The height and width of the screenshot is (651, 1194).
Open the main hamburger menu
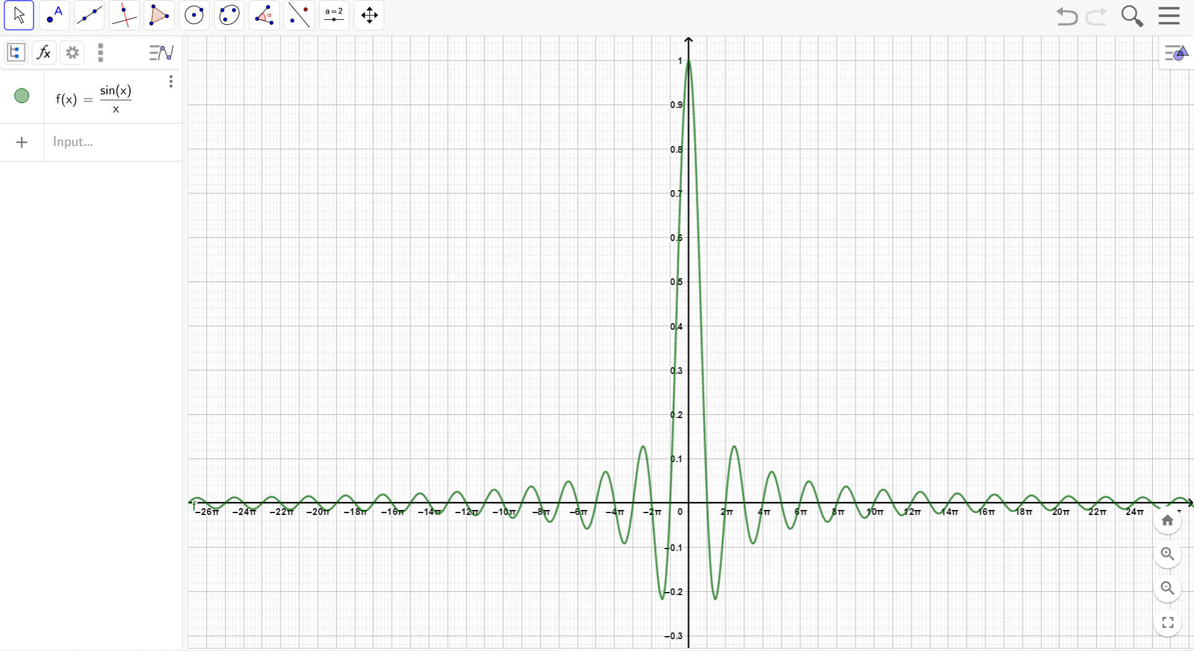(1169, 16)
